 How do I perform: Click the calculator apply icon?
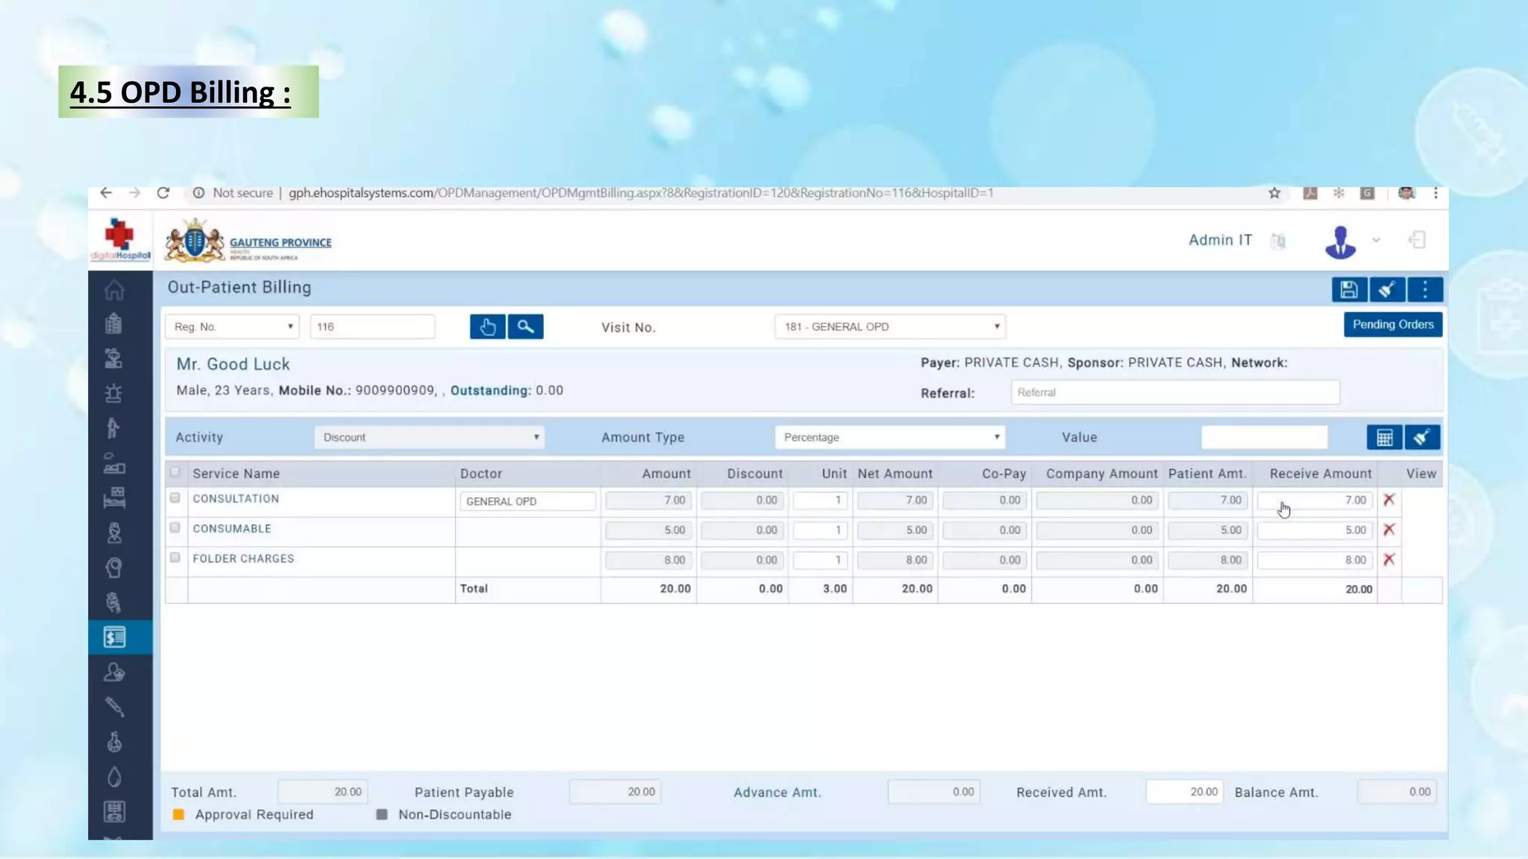[1384, 437]
